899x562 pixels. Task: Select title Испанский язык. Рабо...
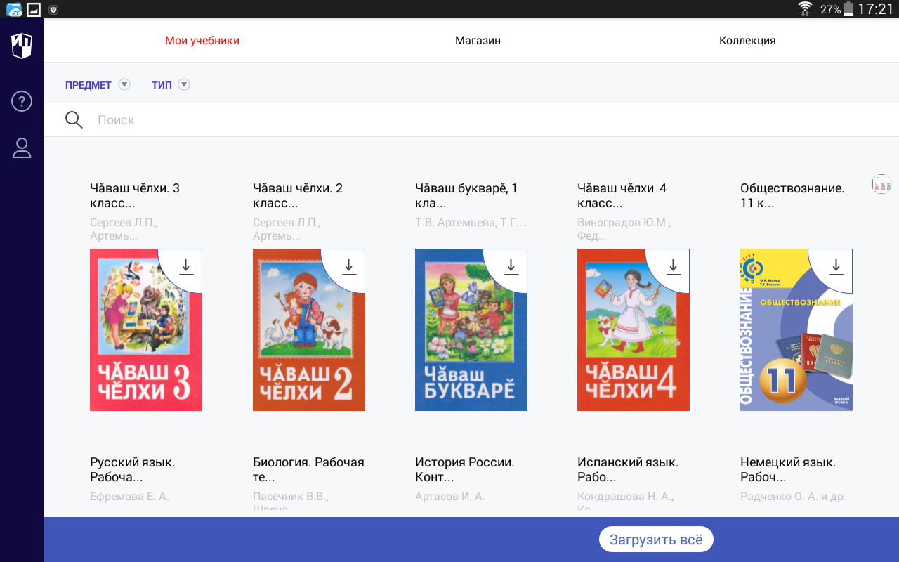click(x=628, y=470)
